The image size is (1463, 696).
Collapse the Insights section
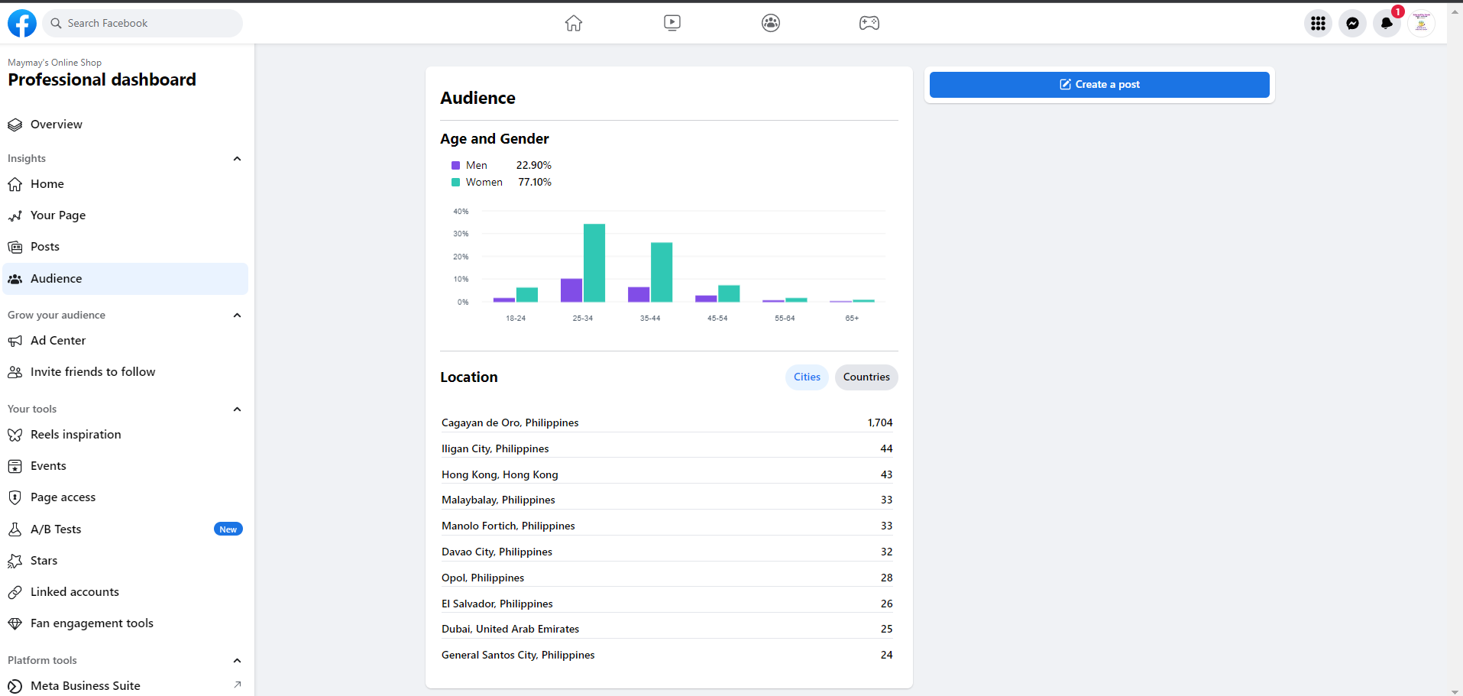click(x=237, y=159)
